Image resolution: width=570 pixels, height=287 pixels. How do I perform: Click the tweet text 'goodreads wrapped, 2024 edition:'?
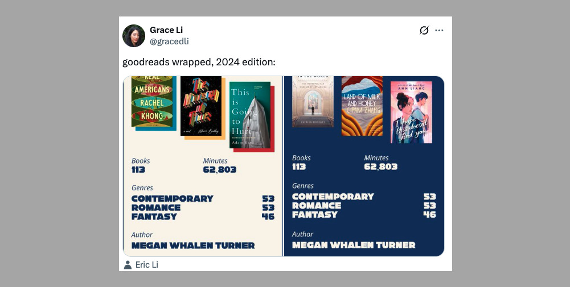[199, 62]
